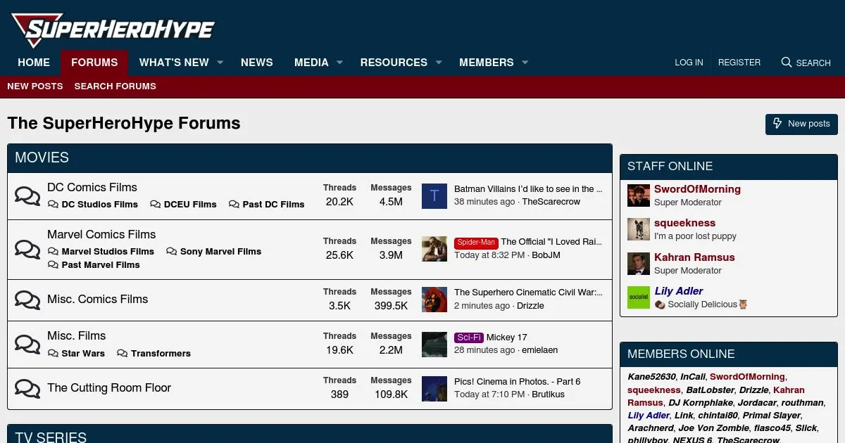
Task: Open the TV Series category header
Action: [51, 436]
